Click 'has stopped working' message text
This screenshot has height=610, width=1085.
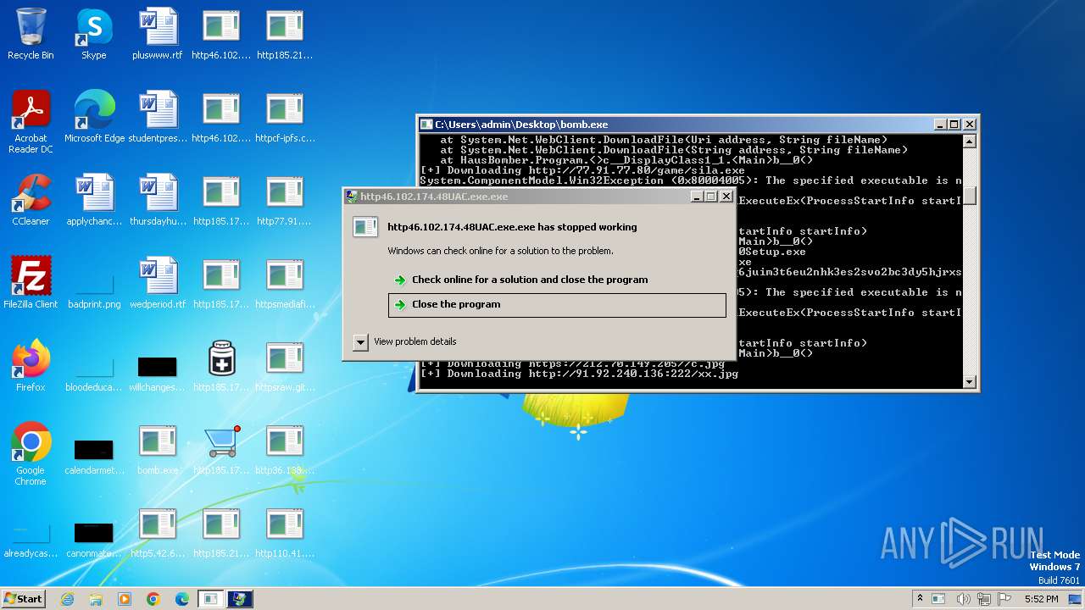point(512,227)
